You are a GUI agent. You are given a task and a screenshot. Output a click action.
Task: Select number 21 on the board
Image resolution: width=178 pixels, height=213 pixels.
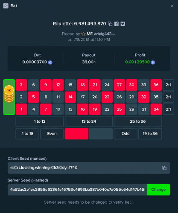(95, 85)
